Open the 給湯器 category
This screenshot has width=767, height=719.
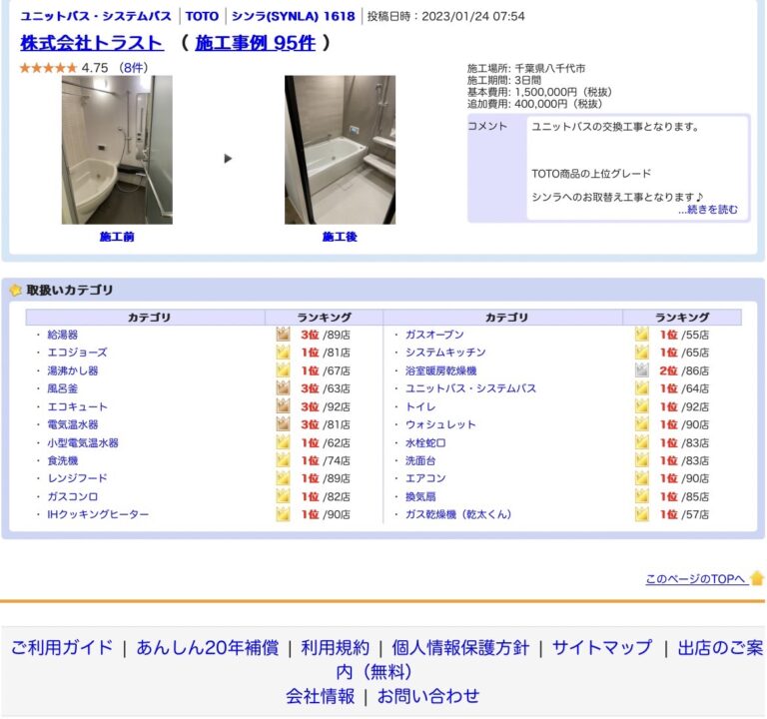[x=63, y=335]
